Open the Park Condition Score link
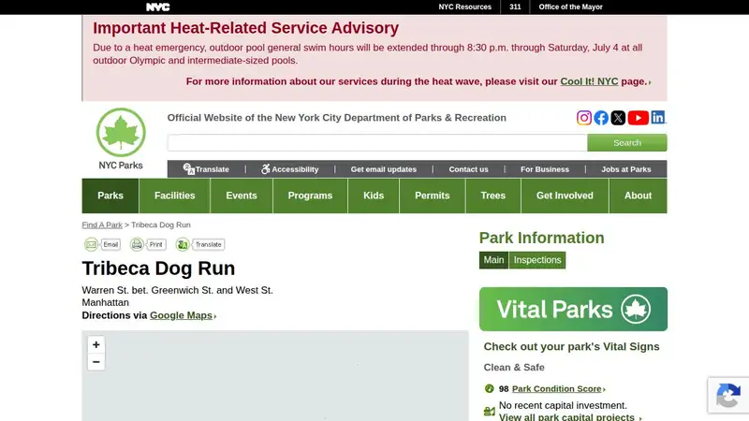Screen dimensions: 749x421 [557, 388]
